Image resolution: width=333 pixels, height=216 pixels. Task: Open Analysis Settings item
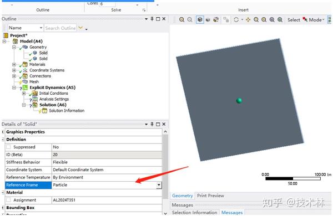point(54,99)
